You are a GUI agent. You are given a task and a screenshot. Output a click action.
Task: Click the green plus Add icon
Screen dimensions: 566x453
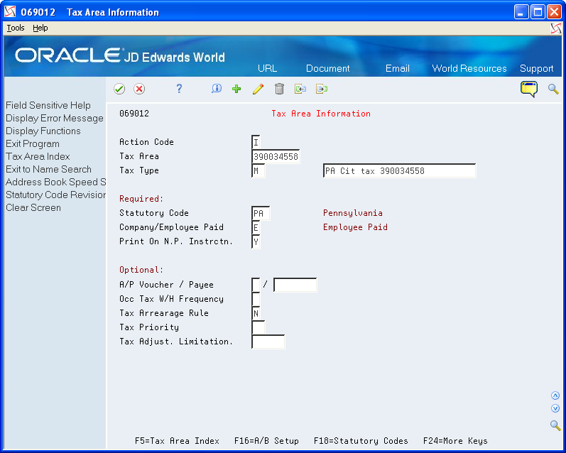tap(236, 89)
